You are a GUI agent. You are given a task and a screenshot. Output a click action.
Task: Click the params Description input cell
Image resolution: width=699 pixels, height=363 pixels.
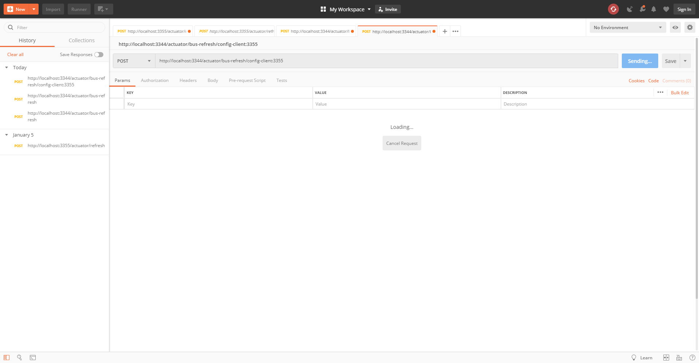coord(598,104)
